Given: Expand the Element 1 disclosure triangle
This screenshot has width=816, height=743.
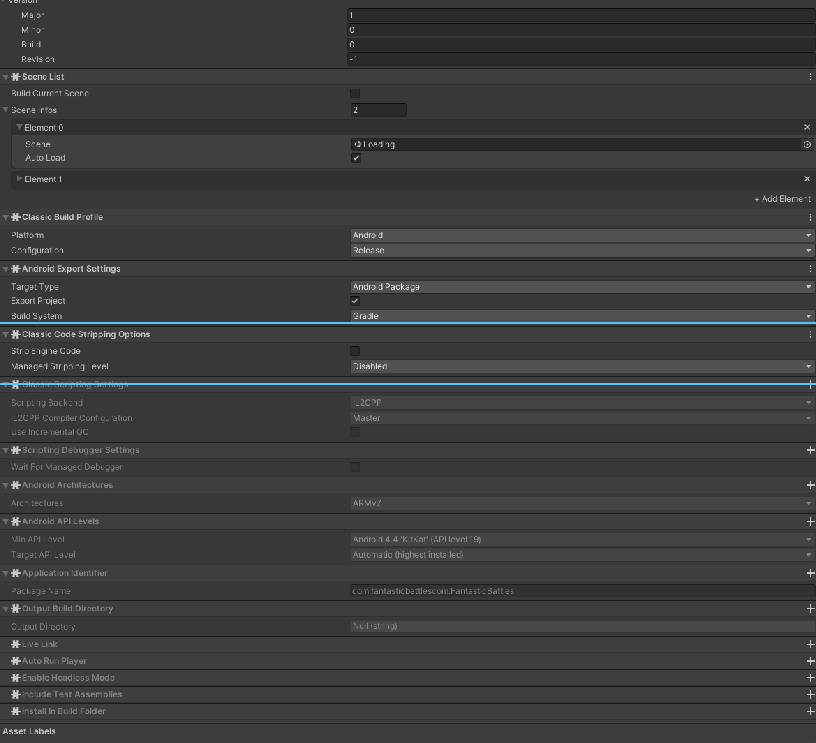Looking at the screenshot, I should (19, 179).
